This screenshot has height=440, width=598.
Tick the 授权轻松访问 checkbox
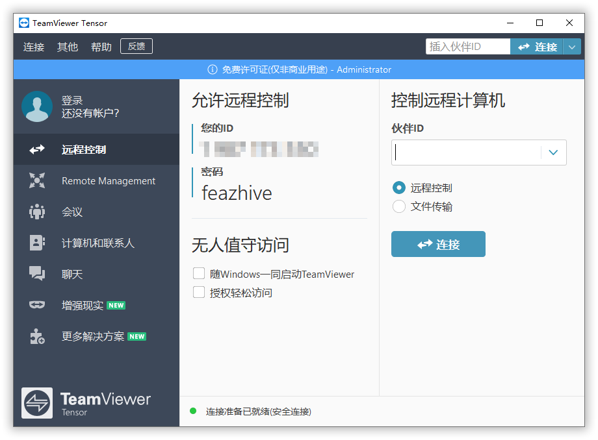pyautogui.click(x=199, y=292)
